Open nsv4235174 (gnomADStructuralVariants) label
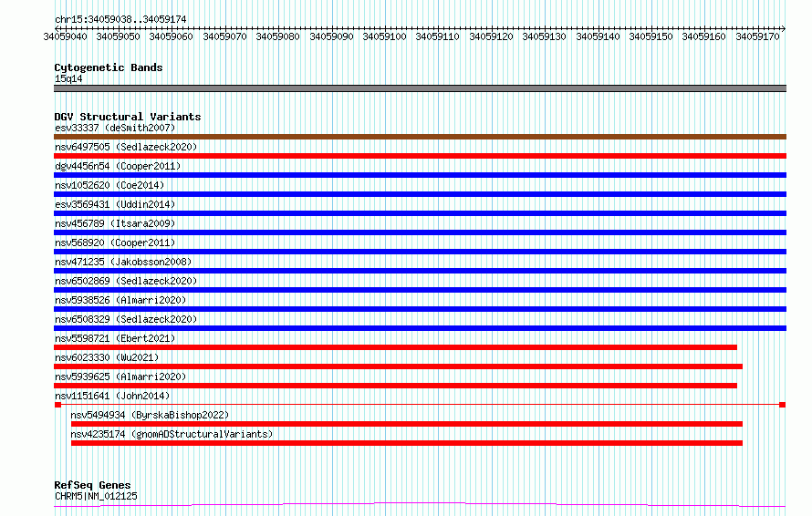 [172, 434]
